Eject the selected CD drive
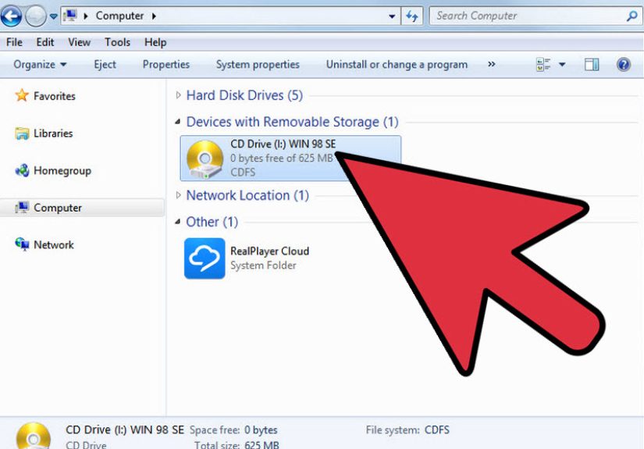 (x=105, y=65)
